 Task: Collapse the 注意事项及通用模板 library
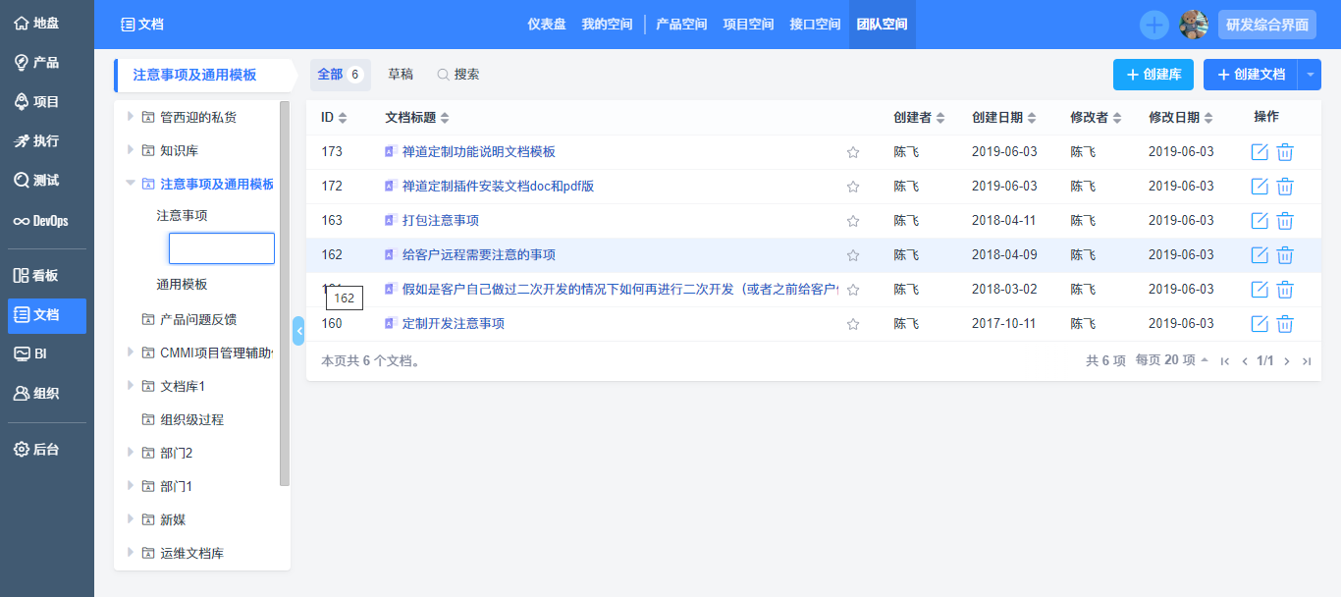(x=130, y=184)
